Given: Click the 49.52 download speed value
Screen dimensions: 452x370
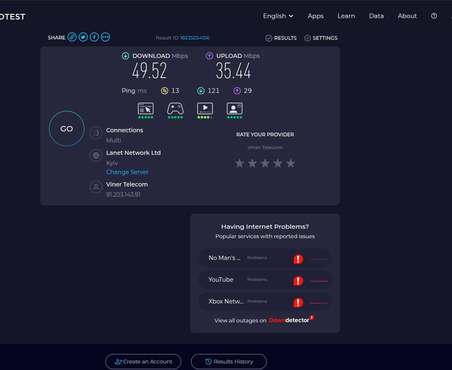Looking at the screenshot, I should tap(149, 71).
